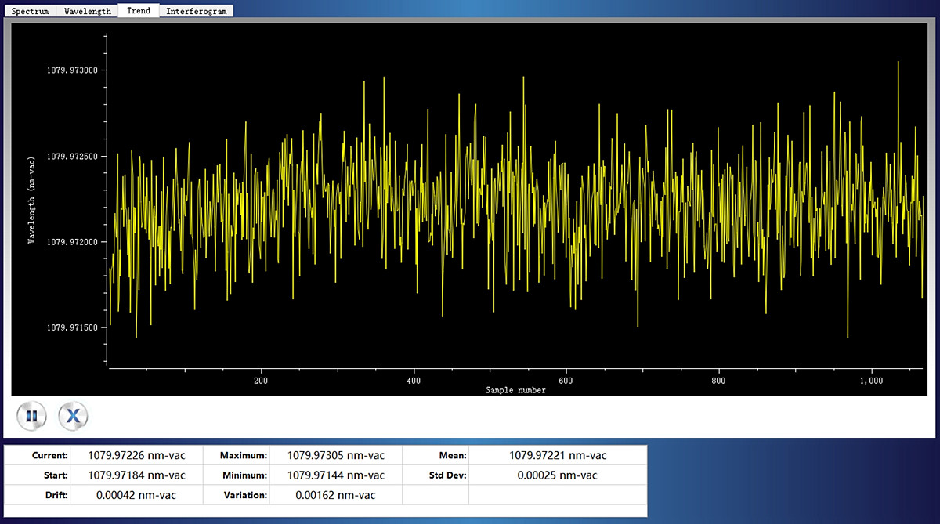Click the 1079.971500 y-axis tick label
The image size is (940, 524).
click(x=73, y=327)
